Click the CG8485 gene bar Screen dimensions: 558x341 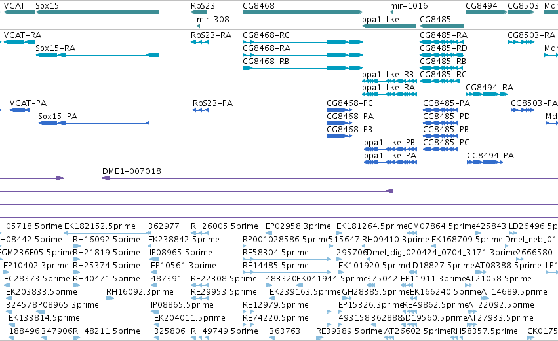[442, 26]
